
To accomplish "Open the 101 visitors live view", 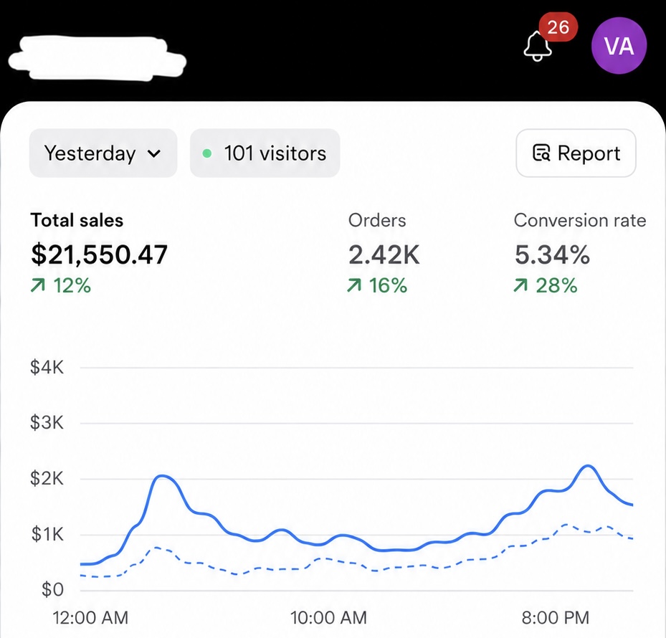I will (x=265, y=153).
